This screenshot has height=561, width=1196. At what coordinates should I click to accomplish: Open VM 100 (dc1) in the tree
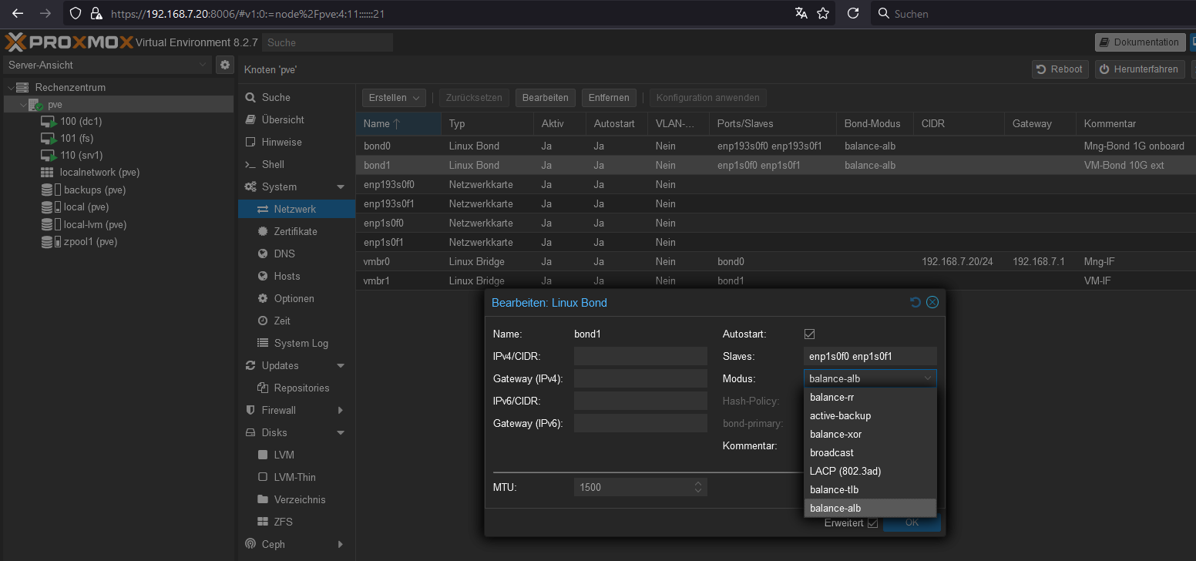point(81,121)
